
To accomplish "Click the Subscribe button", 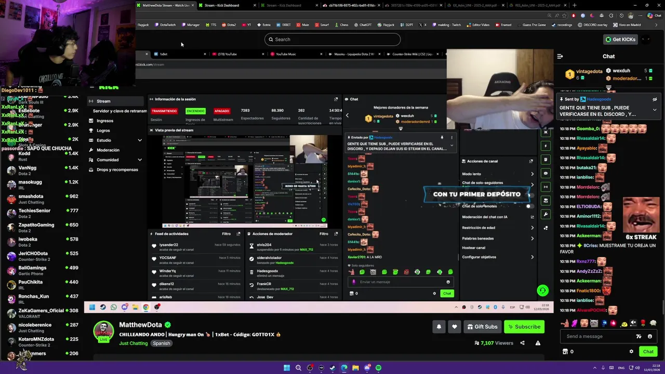I will point(524,327).
